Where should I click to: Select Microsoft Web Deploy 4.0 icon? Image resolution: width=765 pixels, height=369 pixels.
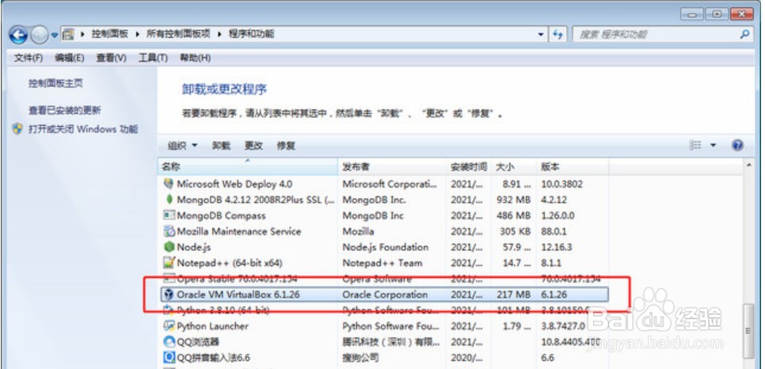pos(169,184)
